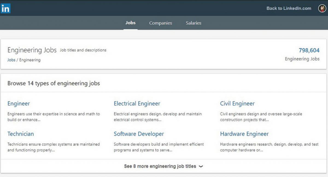Click the Engineers use their expertise description

coord(54,117)
